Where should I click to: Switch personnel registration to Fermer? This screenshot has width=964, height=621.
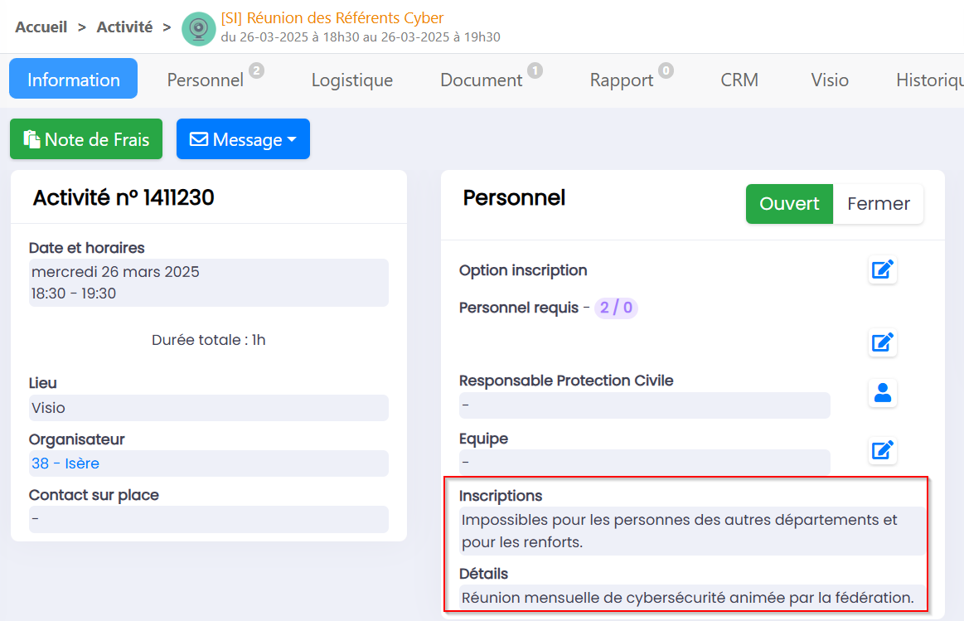click(878, 204)
